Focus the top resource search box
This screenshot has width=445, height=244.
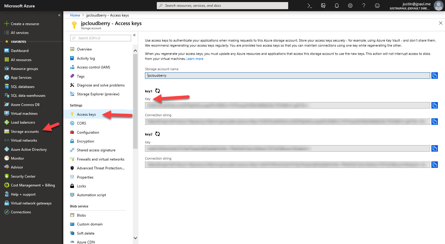click(222, 6)
